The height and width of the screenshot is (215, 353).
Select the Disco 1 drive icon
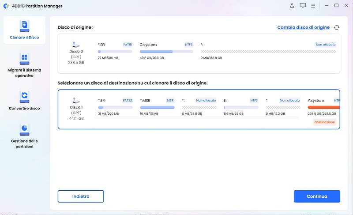click(x=75, y=100)
